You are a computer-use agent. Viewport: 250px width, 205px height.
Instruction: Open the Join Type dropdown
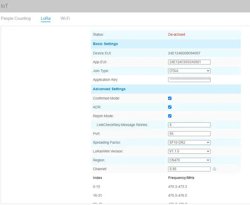(189, 71)
